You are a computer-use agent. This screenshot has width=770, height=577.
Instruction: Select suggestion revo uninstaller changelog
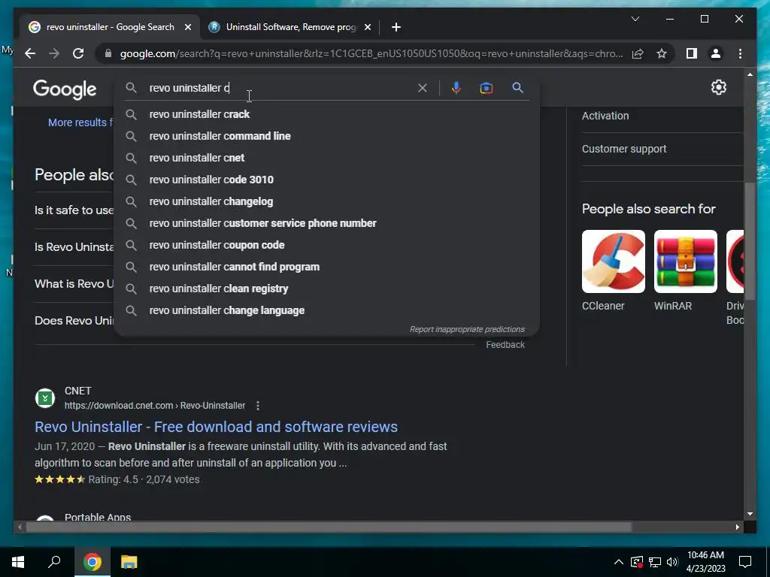point(326,201)
